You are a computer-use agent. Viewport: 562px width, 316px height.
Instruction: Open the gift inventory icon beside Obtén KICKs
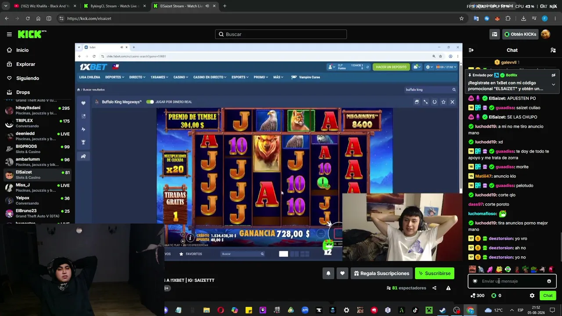pyautogui.click(x=494, y=34)
